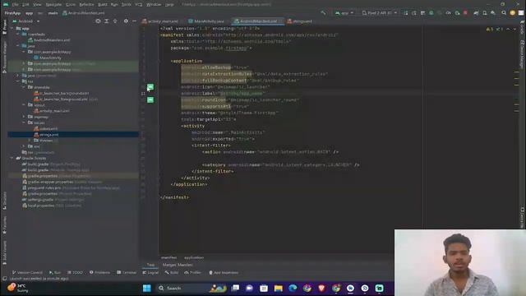
Task: Hide the Project panel with minus icon
Action: click(134, 21)
